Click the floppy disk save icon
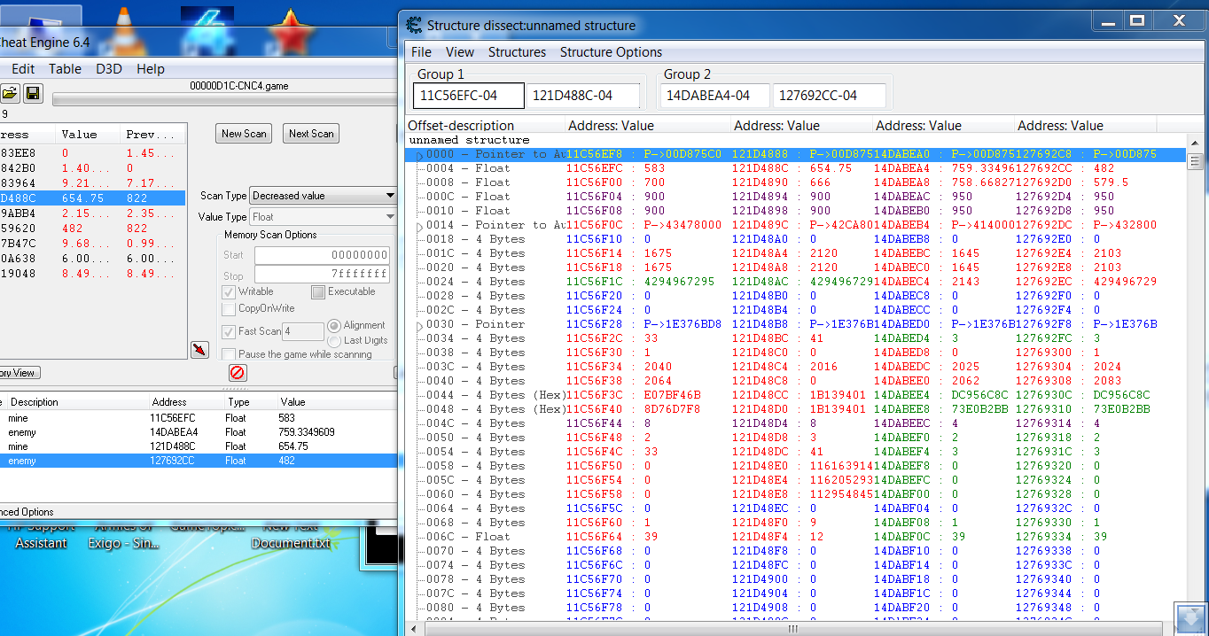The image size is (1209, 636). coord(33,93)
